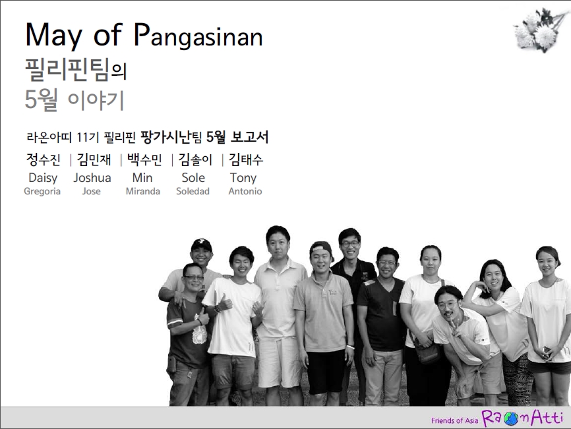Click the Korean name '백수민'
This screenshot has width=571, height=429.
point(143,160)
